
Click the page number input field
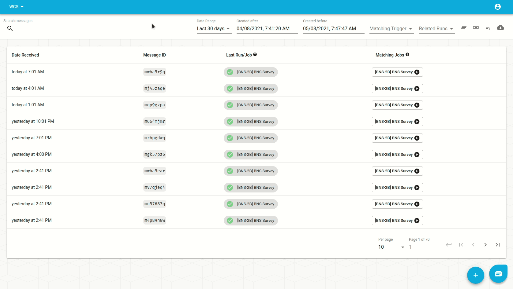[x=424, y=247]
